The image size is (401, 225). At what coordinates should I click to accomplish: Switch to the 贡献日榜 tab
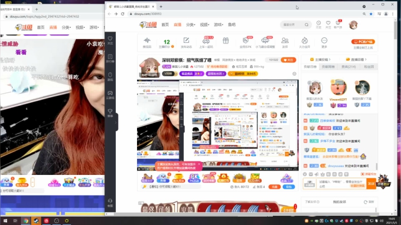[310, 67]
